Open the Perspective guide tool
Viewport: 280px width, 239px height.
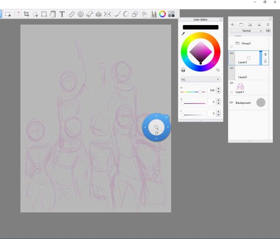pyautogui.click(x=98, y=14)
